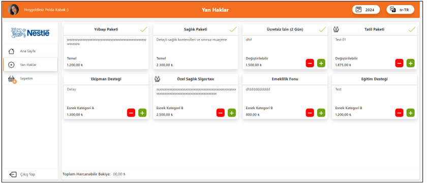Click the 1.875,00 ₺ price on Tatil Paketi
Image resolution: width=428 pixels, height=184 pixels.
click(x=344, y=65)
